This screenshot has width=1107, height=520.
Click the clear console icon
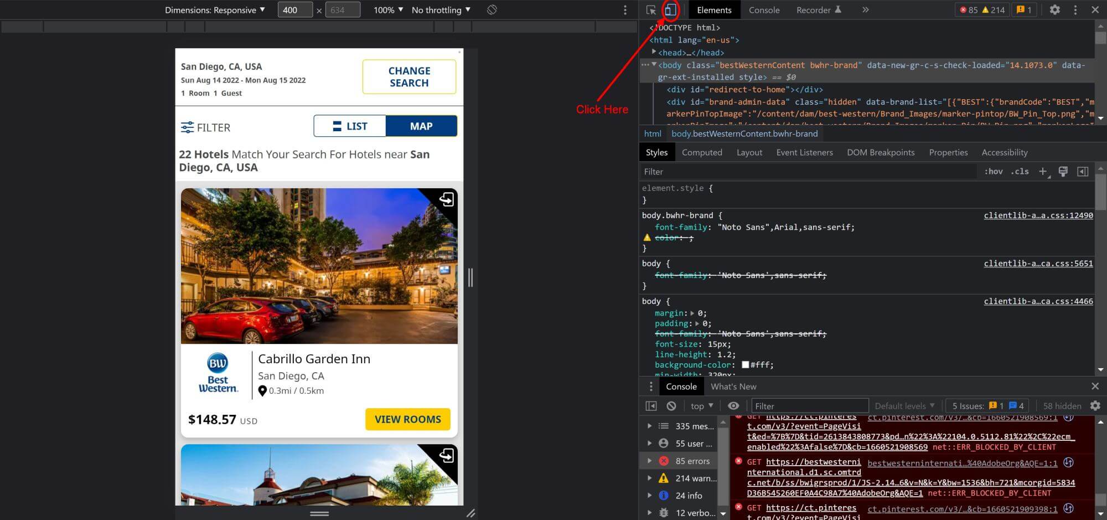(671, 406)
